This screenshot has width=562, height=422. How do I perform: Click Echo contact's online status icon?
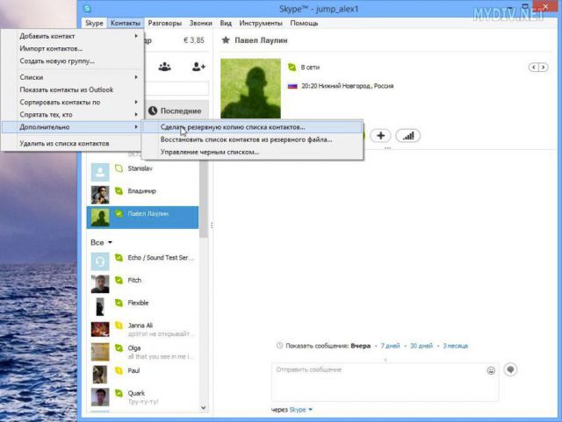pos(119,257)
